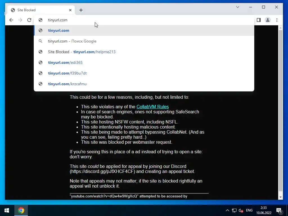
Task: Switch input language via ENG indicator
Action: click(x=249, y=210)
